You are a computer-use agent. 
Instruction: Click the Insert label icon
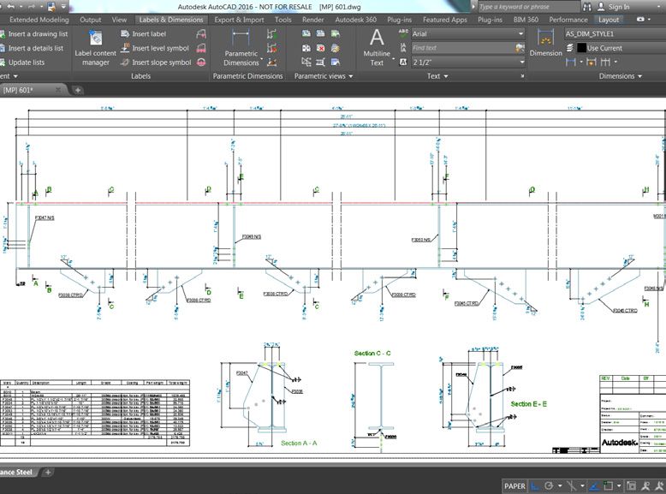(x=124, y=34)
